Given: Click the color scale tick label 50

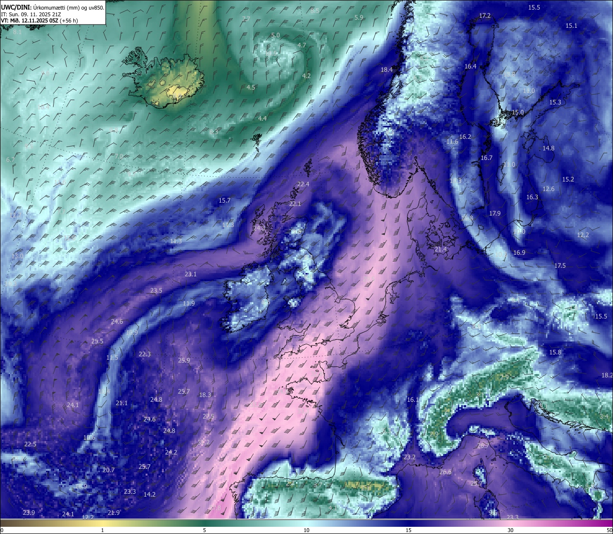Looking at the screenshot, I should (609, 530).
